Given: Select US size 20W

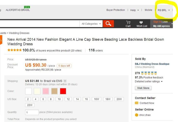Looking at the screenshot, I should [x=119, y=99].
